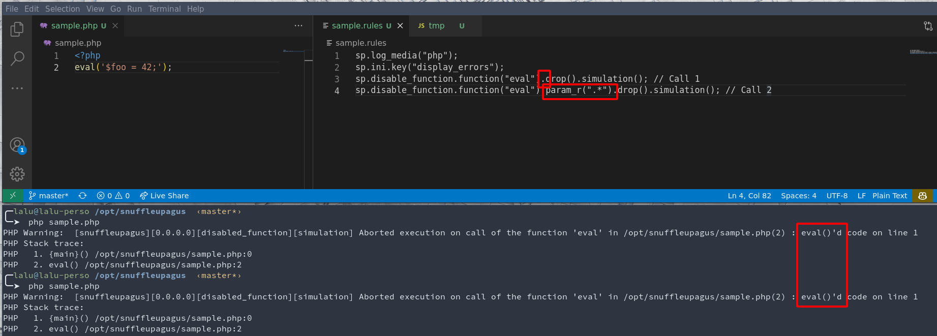Viewport: 937px width, 336px height.
Task: Open problems panel via errors and warnings count
Action: click(x=113, y=196)
